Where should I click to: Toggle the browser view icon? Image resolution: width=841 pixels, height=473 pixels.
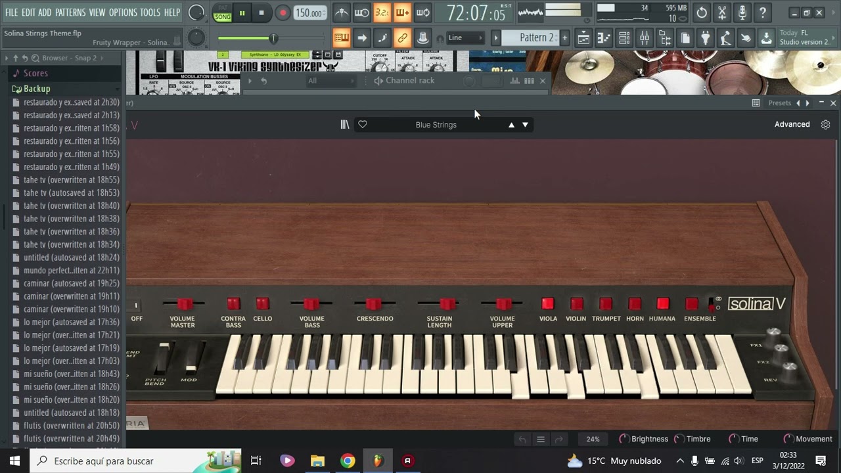pos(665,38)
